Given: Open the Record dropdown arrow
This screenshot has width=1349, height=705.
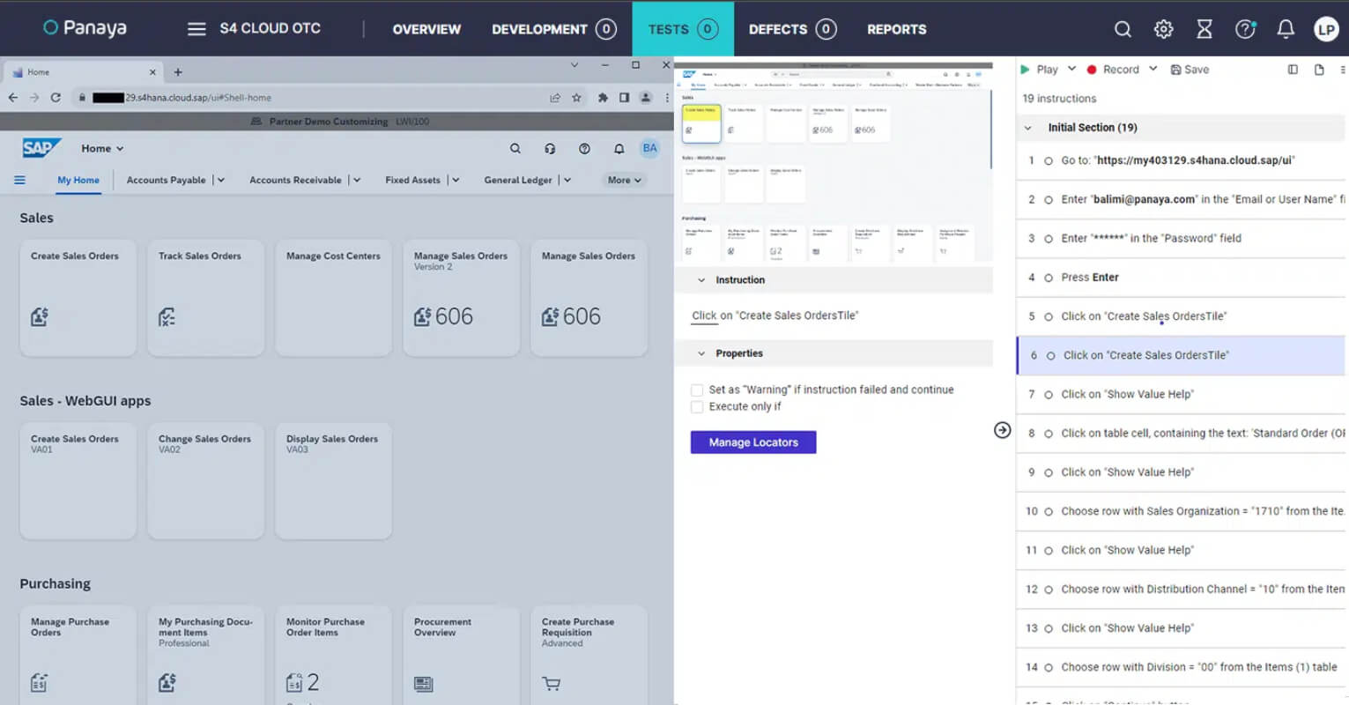Looking at the screenshot, I should (x=1153, y=69).
